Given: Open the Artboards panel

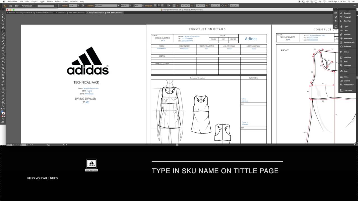Looking at the screenshot, I should click(347, 46).
